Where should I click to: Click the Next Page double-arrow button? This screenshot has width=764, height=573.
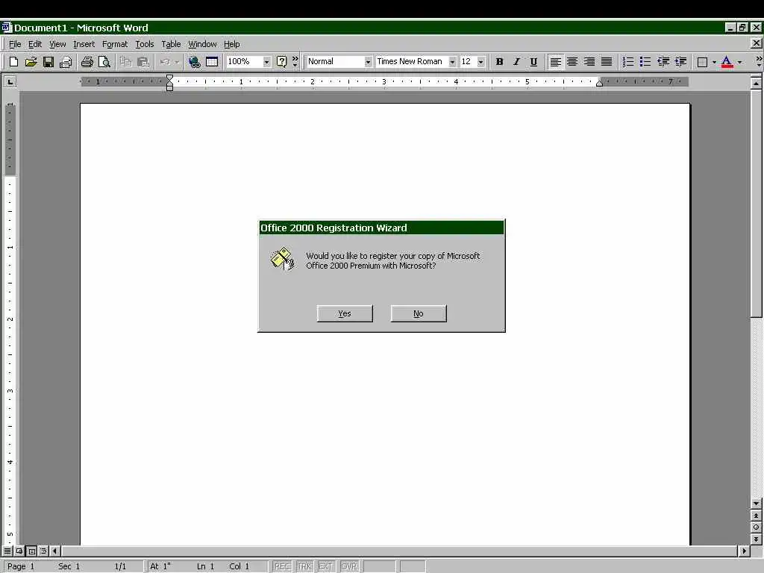(756, 539)
